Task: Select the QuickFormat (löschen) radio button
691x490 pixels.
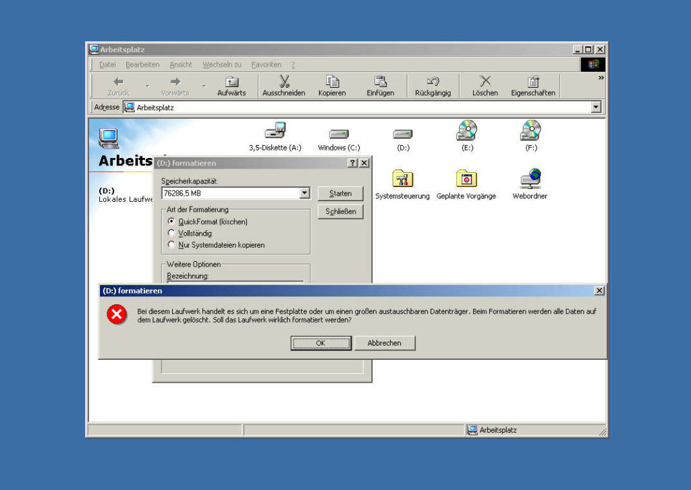Action: 171,221
